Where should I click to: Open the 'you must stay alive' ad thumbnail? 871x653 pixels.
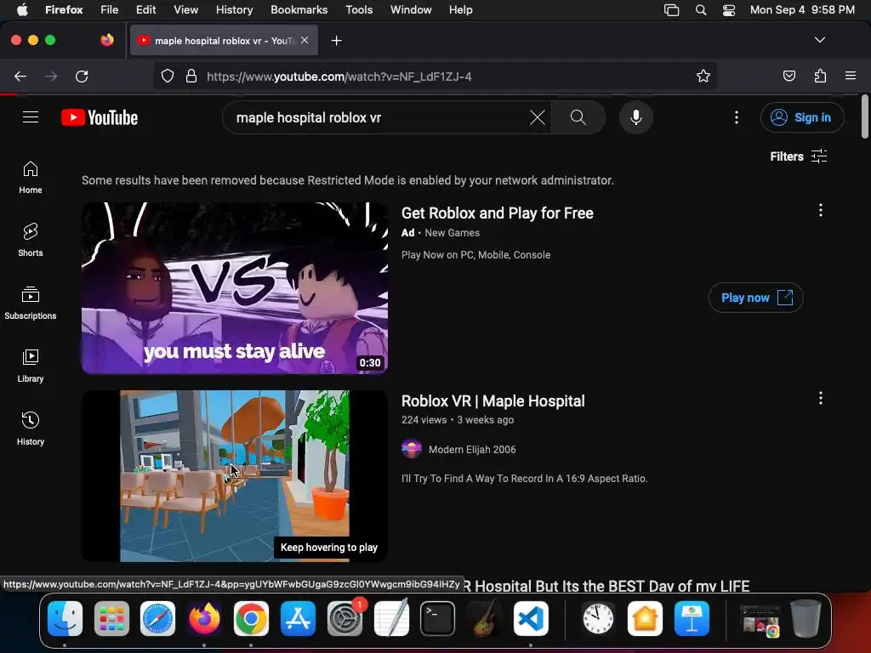point(235,287)
